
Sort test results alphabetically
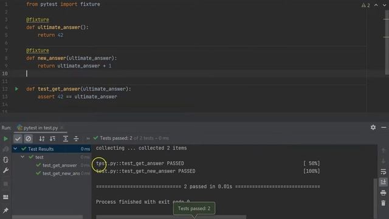pyautogui.click(x=42, y=139)
